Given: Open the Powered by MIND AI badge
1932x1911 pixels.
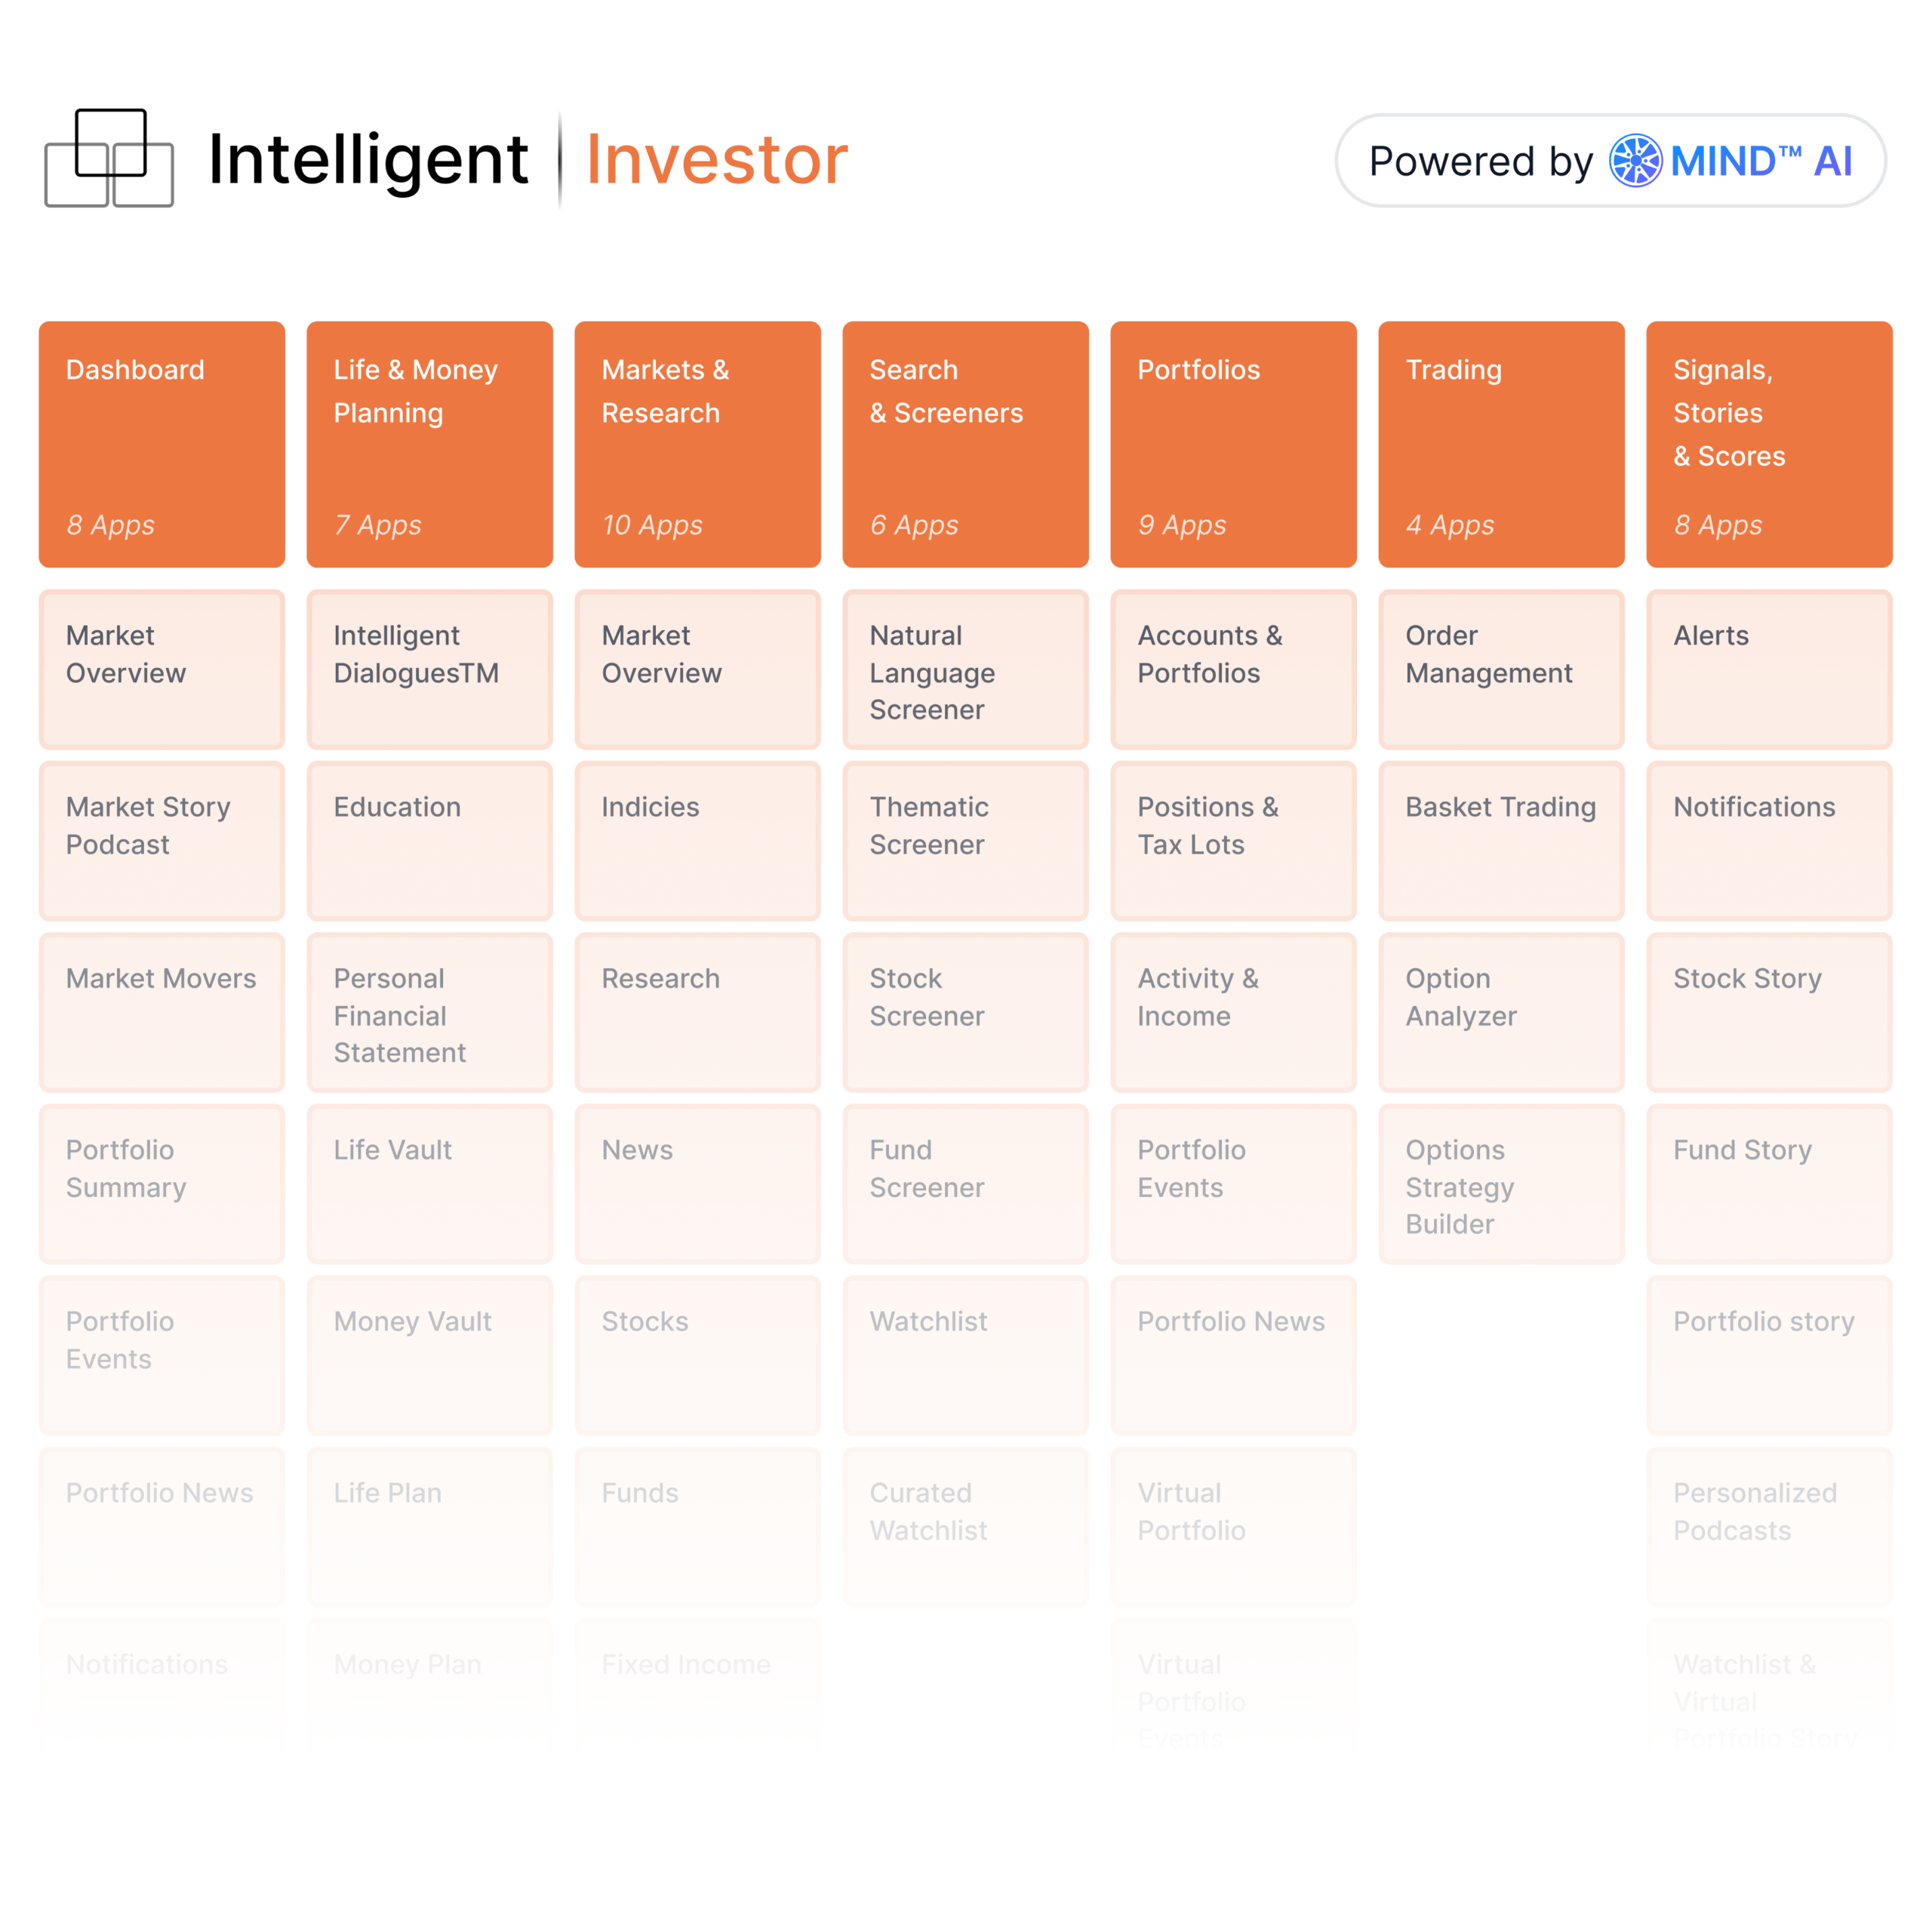Looking at the screenshot, I should click(x=1610, y=161).
